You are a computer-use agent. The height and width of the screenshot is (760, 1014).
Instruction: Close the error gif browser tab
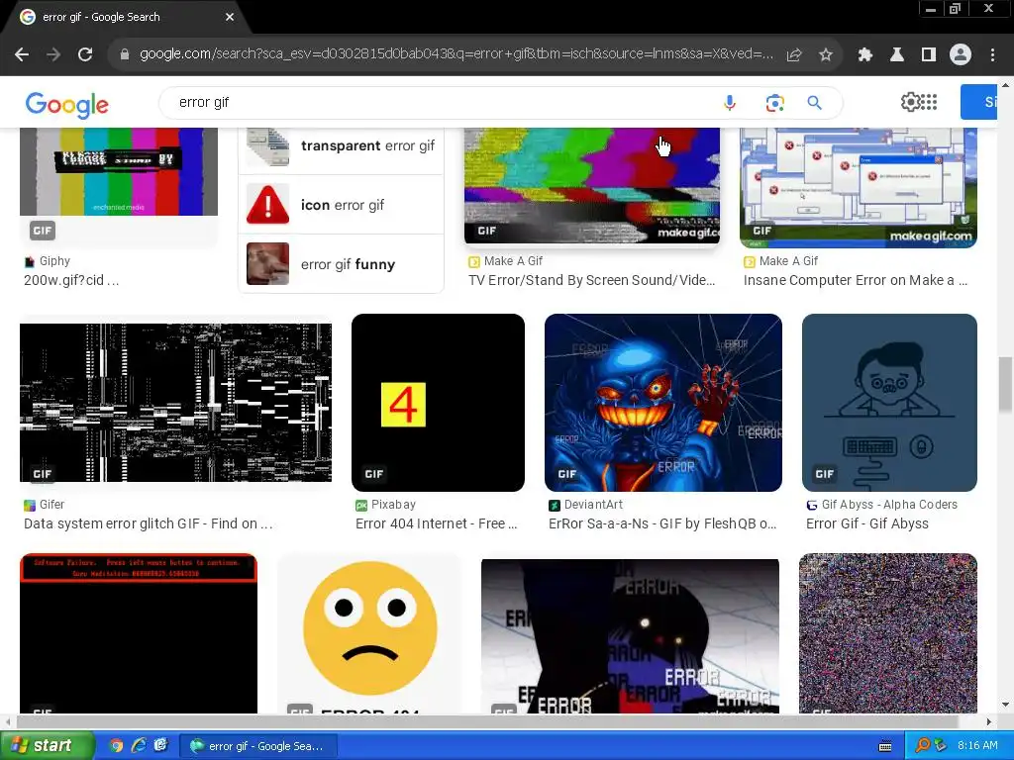[x=230, y=17]
